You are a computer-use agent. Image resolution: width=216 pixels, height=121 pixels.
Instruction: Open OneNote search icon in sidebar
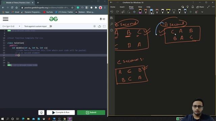click(x=112, y=24)
